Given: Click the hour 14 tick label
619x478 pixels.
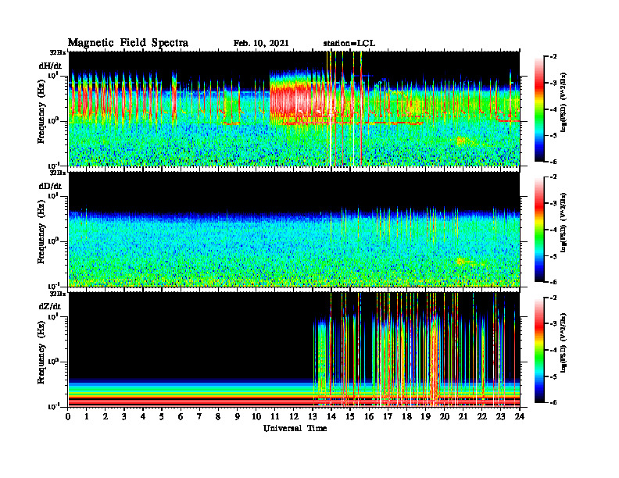Looking at the screenshot, I should tap(331, 416).
